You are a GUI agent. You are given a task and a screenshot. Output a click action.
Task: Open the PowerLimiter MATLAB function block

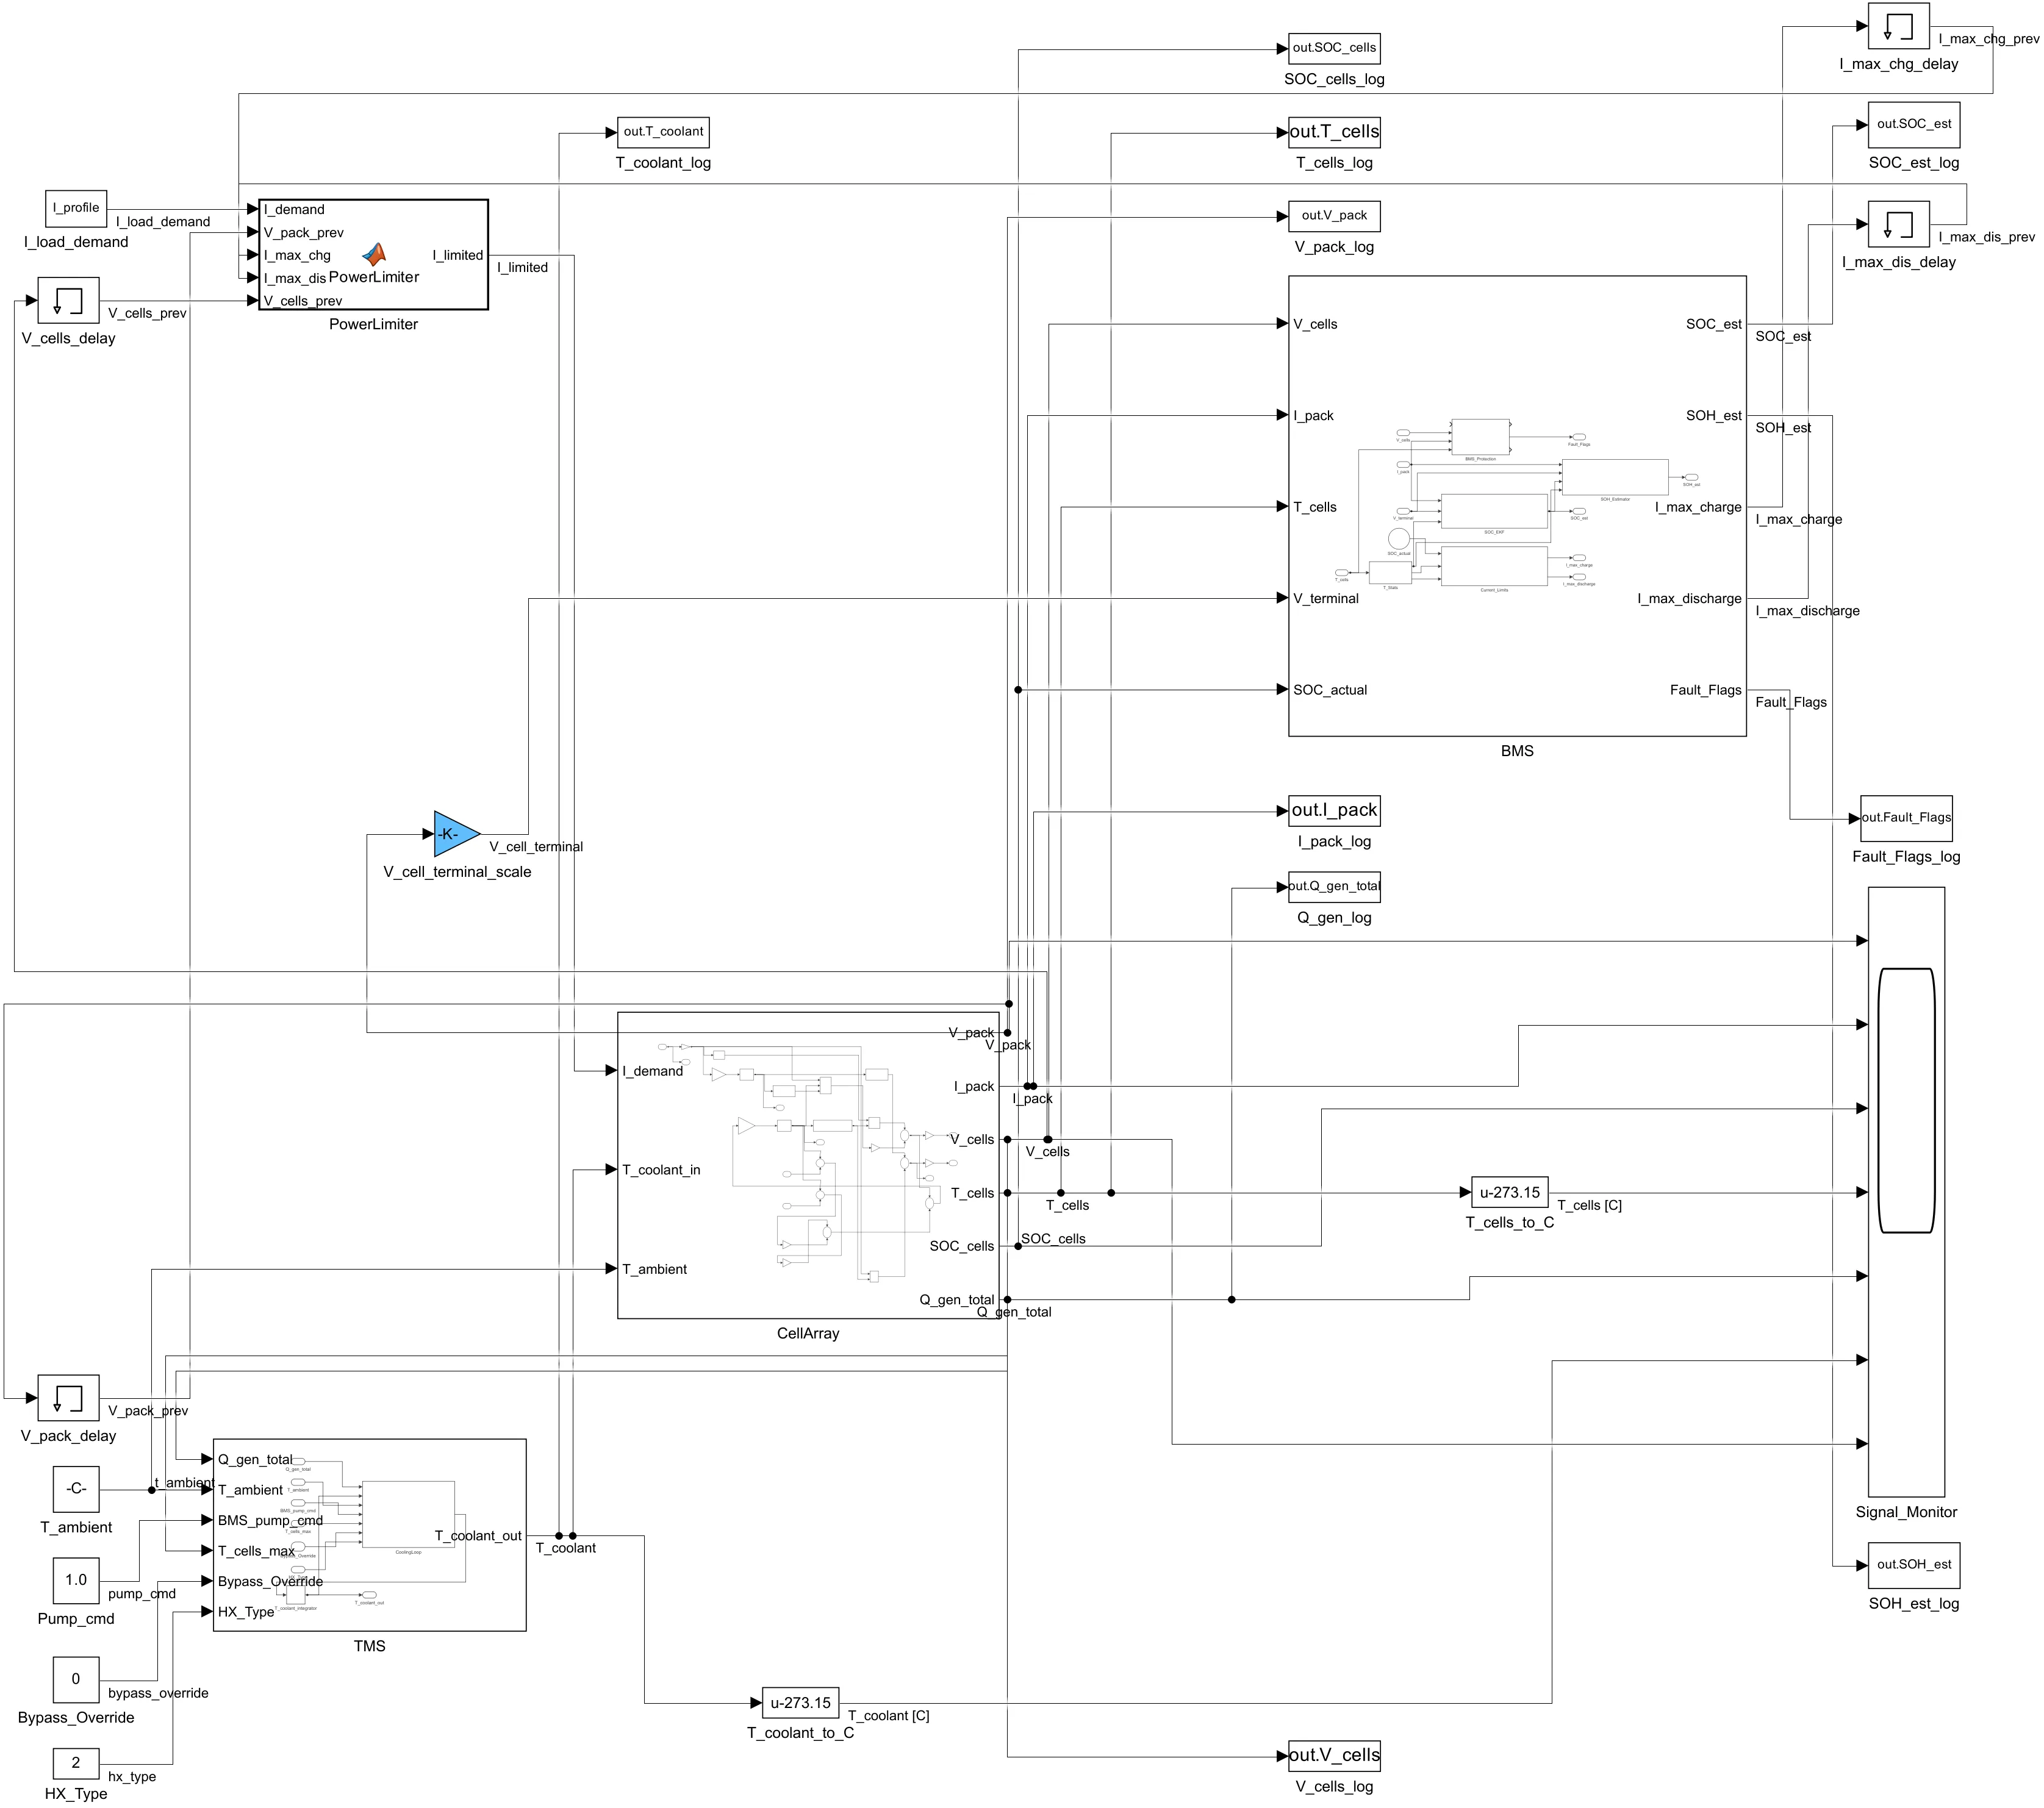pos(373,255)
